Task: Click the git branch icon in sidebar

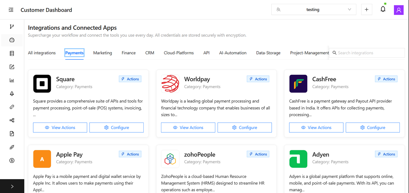Action: pyautogui.click(x=12, y=27)
